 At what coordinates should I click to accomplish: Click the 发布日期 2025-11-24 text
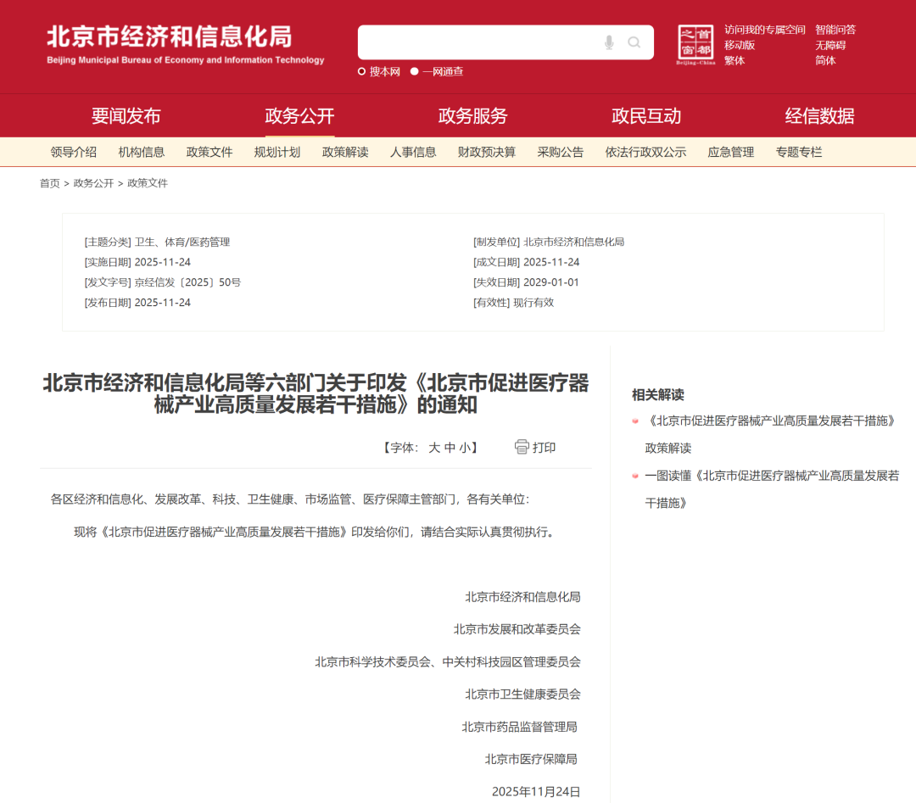137,303
